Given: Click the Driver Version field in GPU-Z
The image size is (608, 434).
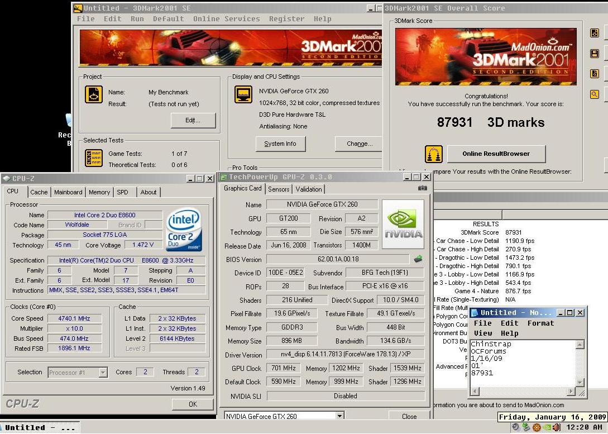Looking at the screenshot, I should (x=346, y=354).
